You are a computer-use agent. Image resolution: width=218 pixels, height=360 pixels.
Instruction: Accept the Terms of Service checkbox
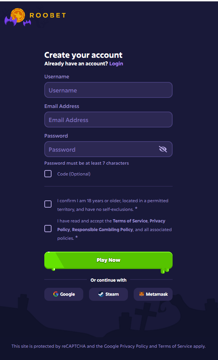pos(48,229)
